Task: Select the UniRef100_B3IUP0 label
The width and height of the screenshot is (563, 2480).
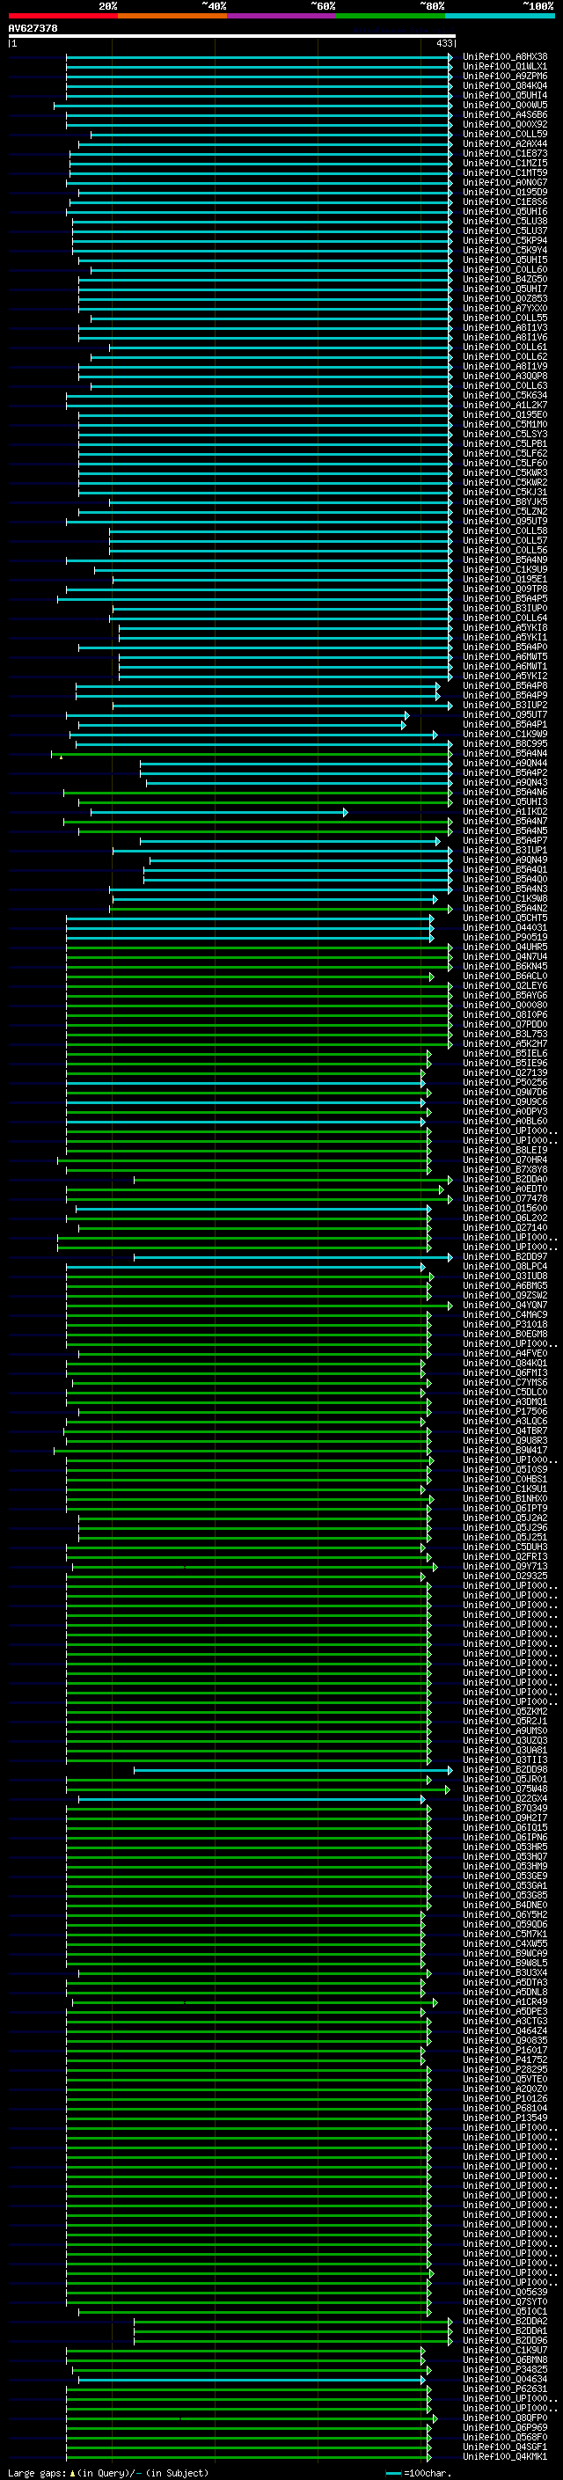Action: point(504,609)
